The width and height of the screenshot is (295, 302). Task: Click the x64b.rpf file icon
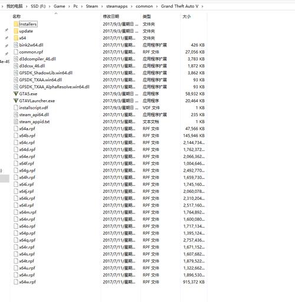point(16,136)
